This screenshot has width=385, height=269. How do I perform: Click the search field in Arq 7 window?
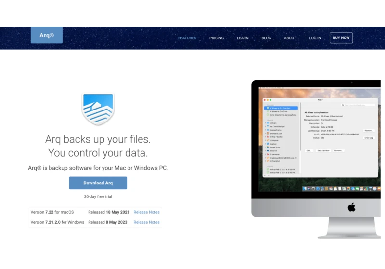coord(358,105)
